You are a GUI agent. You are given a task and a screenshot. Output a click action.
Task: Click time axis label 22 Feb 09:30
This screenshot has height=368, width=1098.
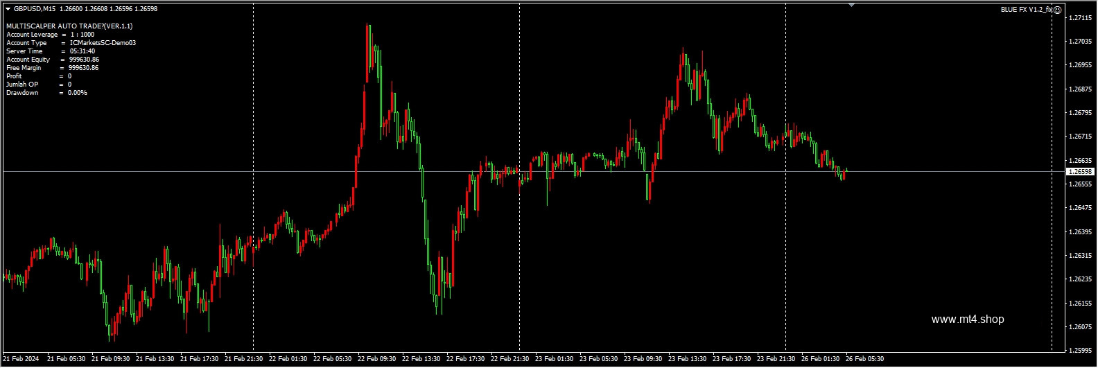(x=377, y=359)
